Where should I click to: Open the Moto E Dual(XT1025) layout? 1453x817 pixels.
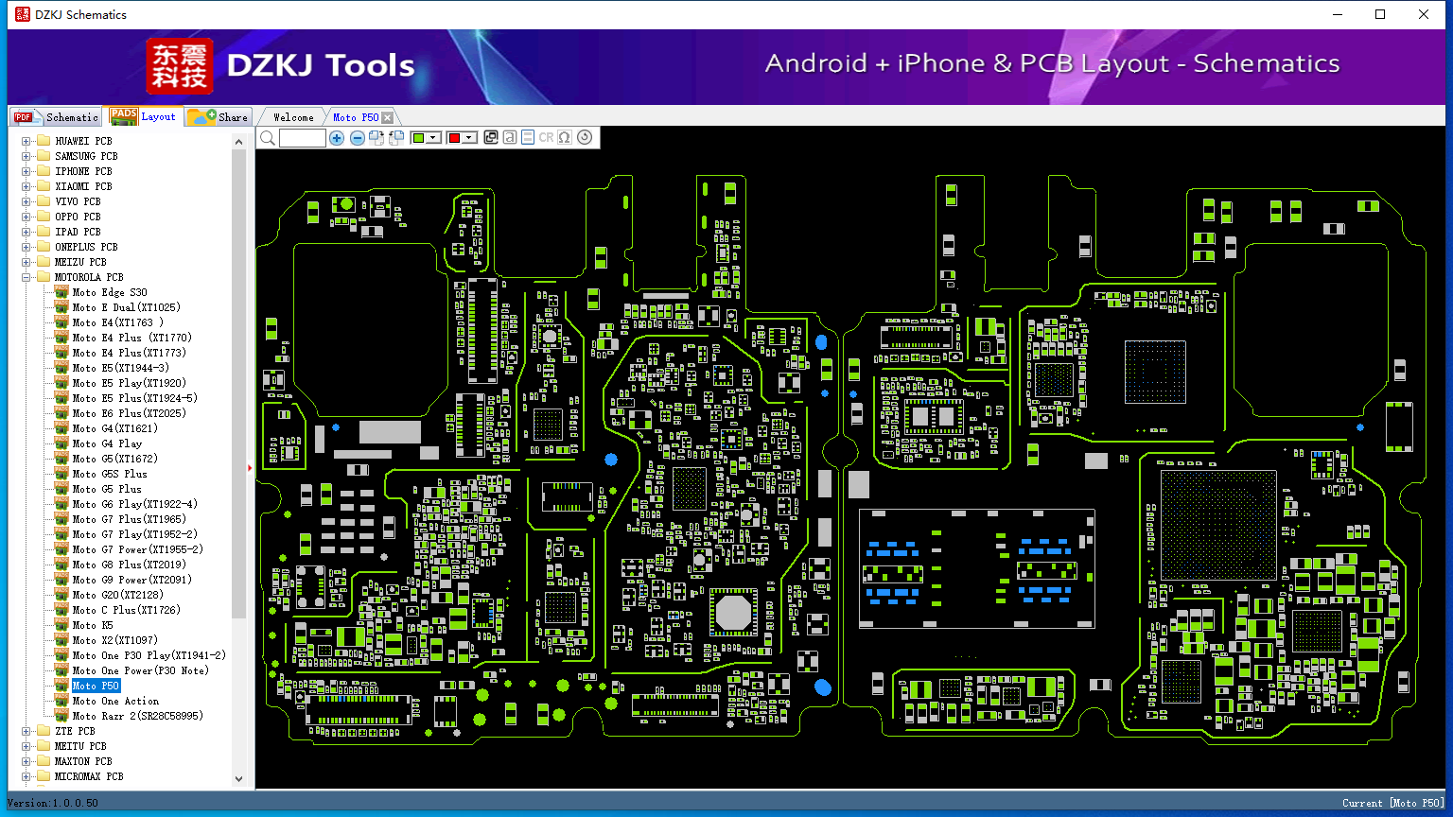[126, 307]
